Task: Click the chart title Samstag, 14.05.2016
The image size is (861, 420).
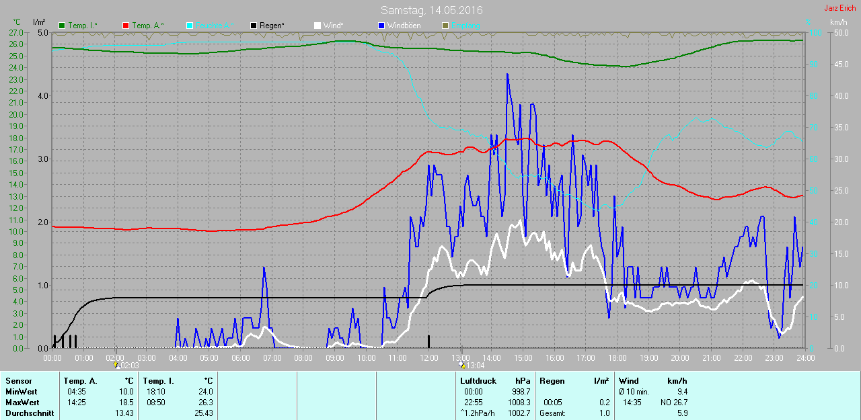Action: pos(431,10)
